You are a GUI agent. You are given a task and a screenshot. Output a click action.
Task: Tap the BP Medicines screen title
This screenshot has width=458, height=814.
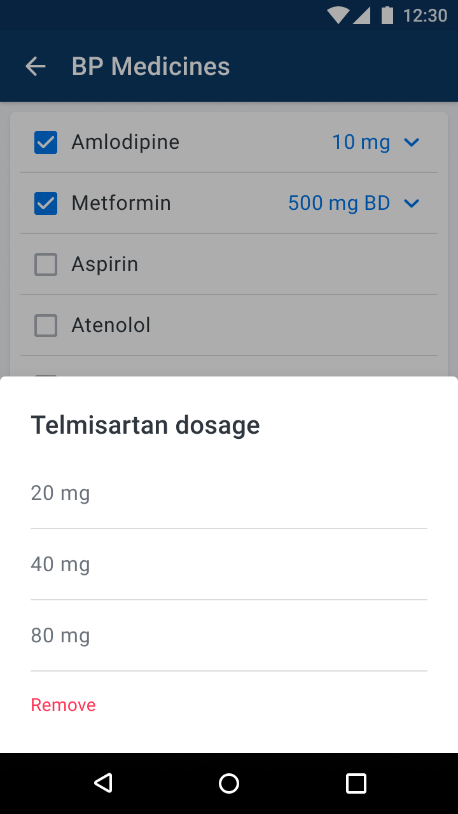151,66
